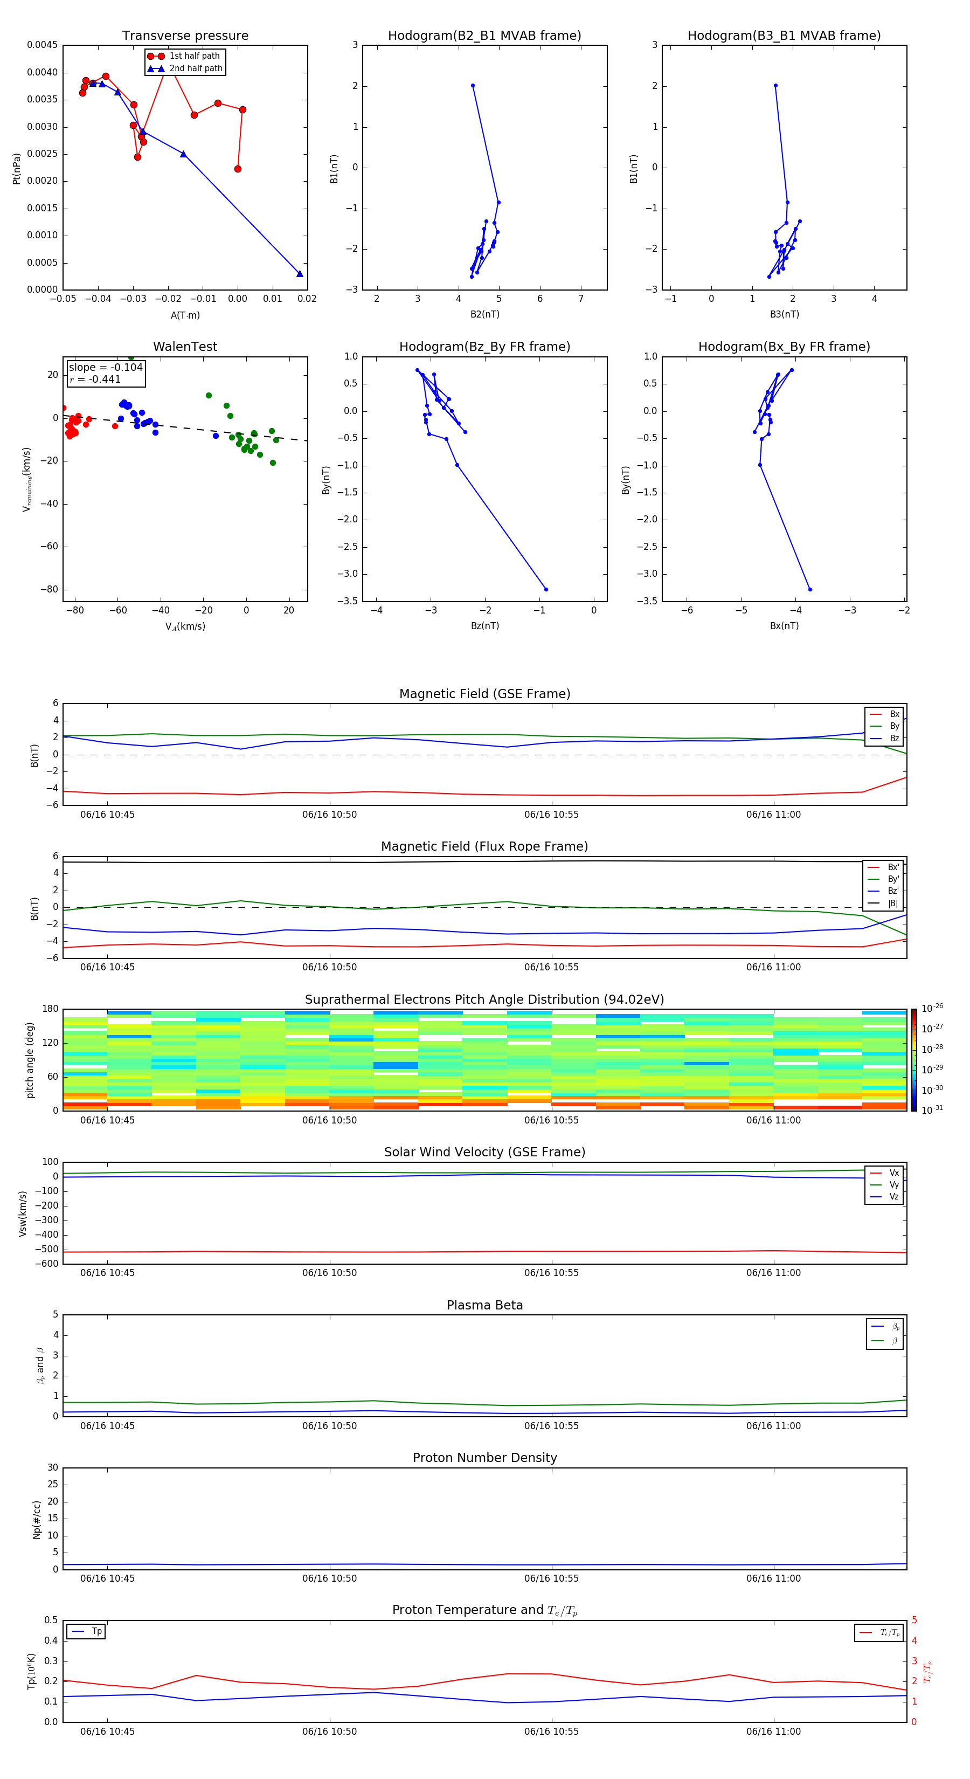Click the 'r = -0.441' annotation
Viewport: 970px width, 1779px height.
pyautogui.click(x=95, y=379)
